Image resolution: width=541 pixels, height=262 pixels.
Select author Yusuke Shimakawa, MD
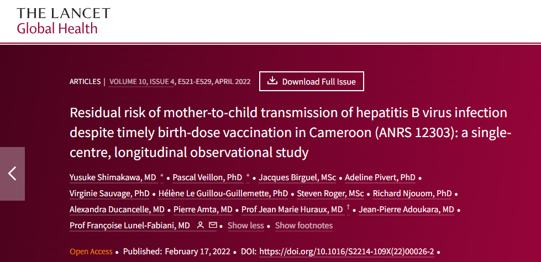click(113, 178)
